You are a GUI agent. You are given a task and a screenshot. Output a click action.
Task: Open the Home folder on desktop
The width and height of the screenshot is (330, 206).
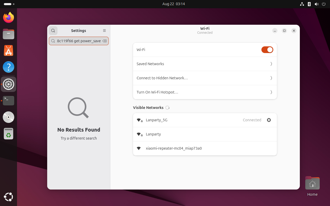[312, 186]
